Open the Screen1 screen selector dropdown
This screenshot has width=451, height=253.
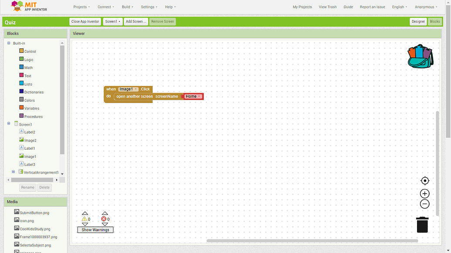pyautogui.click(x=112, y=21)
